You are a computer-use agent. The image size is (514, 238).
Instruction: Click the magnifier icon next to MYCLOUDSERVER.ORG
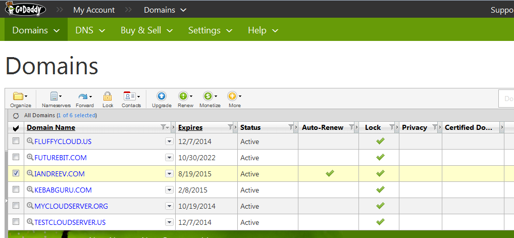[30, 206]
